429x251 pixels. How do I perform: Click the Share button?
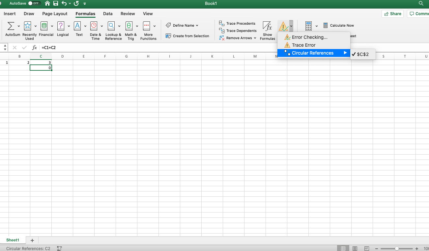click(x=392, y=14)
